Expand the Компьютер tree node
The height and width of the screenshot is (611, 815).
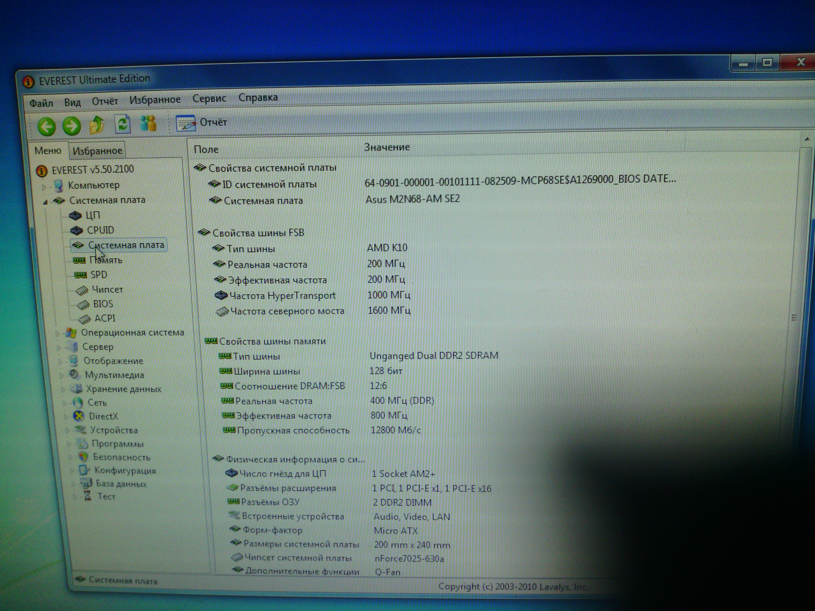tap(44, 187)
